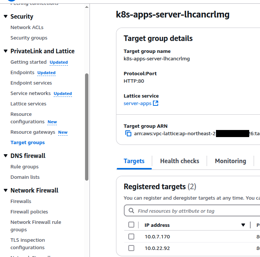This screenshot has height=257, width=260.
Task: Go to Resource gateways
Action: click(33, 132)
